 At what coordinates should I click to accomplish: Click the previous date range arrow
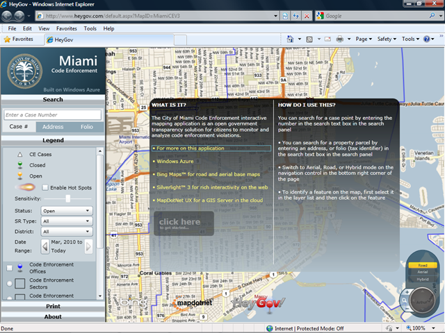(x=45, y=247)
